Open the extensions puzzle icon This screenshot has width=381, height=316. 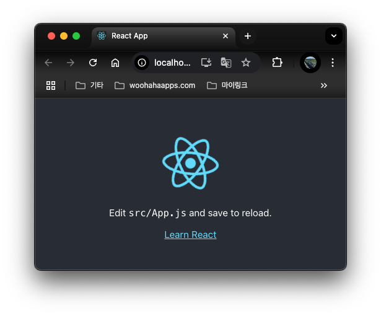277,63
